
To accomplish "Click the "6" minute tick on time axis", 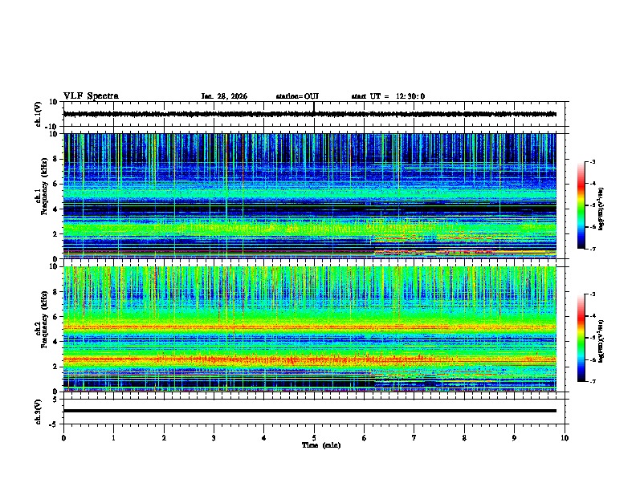I will (x=365, y=438).
